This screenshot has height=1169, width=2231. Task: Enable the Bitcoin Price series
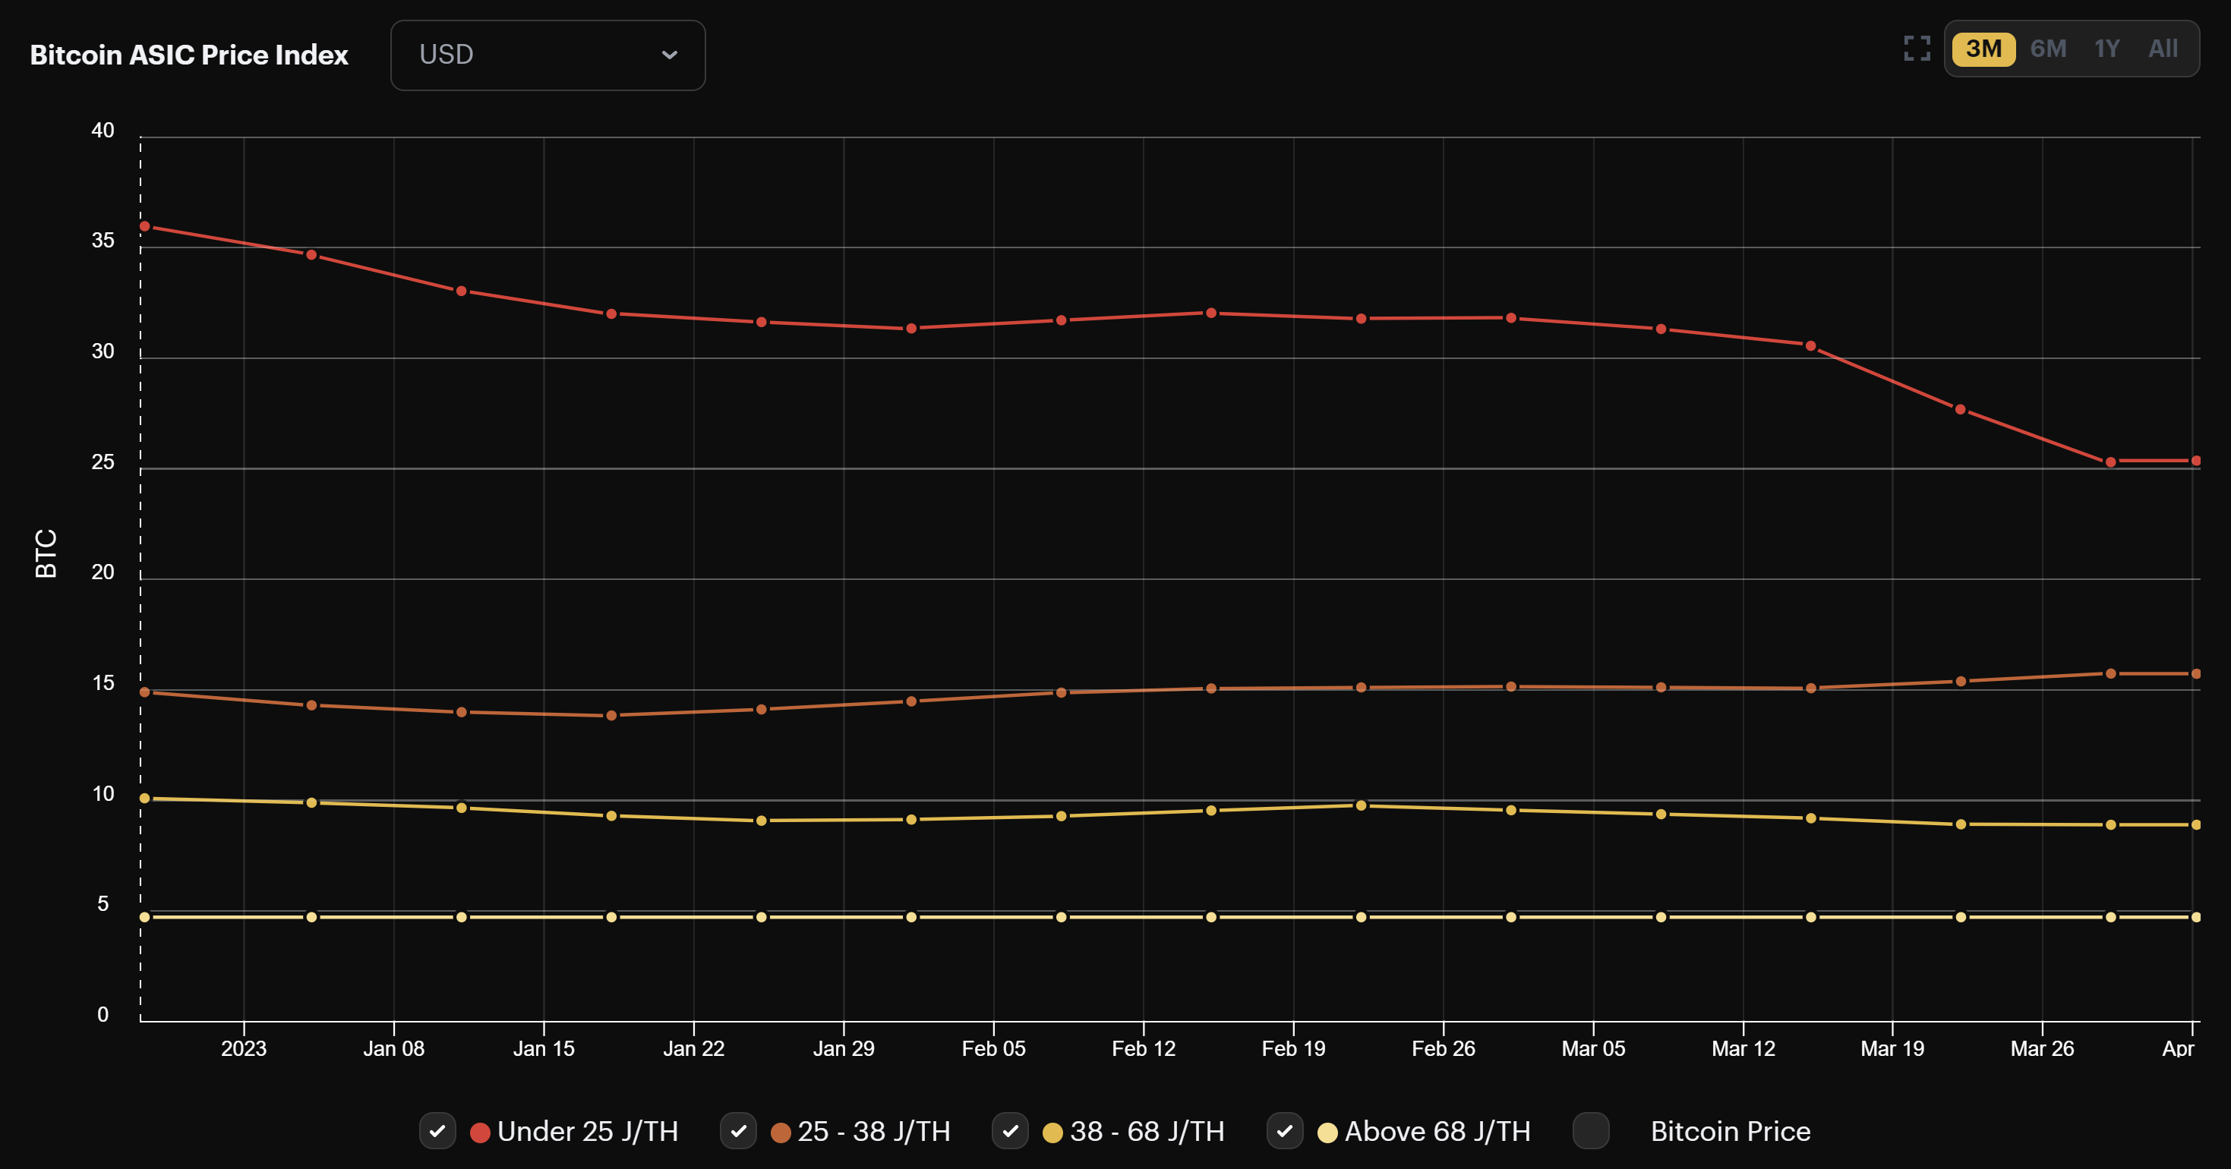pyautogui.click(x=1592, y=1131)
